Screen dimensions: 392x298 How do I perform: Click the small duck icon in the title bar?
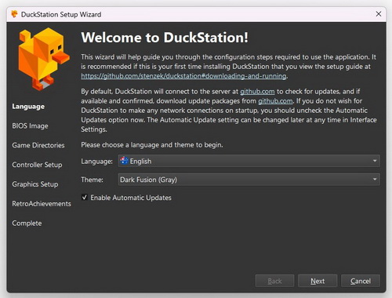click(x=15, y=14)
